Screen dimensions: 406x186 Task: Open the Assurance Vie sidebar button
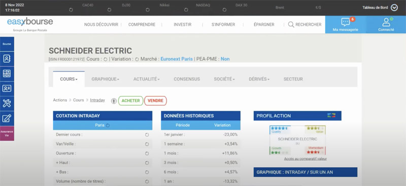point(7,133)
